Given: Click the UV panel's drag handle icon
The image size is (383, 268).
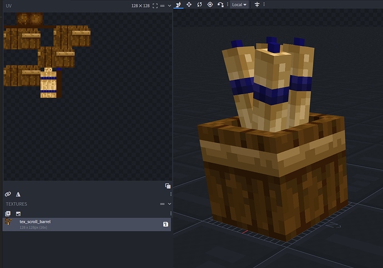Looking at the screenshot, I should coord(162,6).
